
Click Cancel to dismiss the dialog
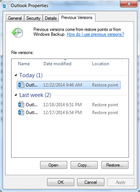click(91, 182)
